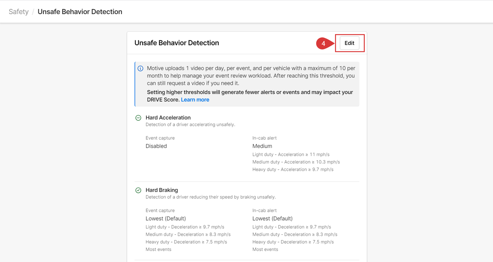Toggle Hard Acceleration event capture from Disabled
Image resolution: width=493 pixels, height=262 pixels.
[156, 146]
